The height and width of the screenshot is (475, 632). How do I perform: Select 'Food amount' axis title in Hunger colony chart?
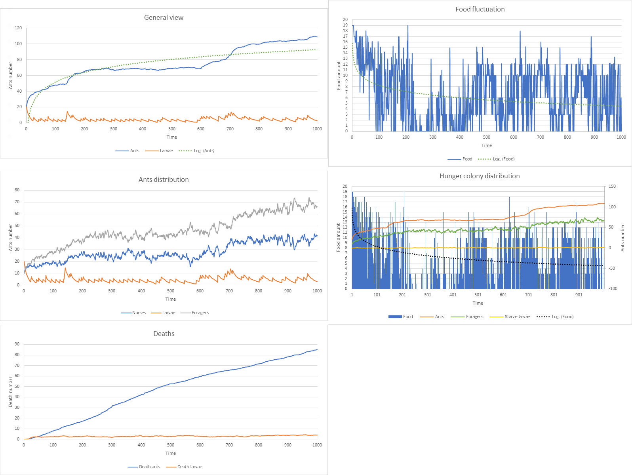(338, 237)
